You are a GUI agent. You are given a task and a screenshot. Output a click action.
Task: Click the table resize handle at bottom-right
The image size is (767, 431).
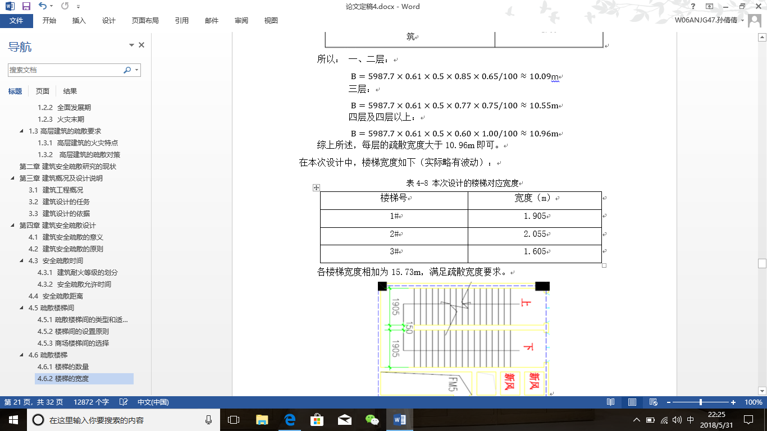coord(604,265)
